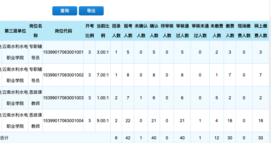This screenshot has height=143, width=271.
Task: Click the 岗位名称 column header
Action: coord(35,31)
